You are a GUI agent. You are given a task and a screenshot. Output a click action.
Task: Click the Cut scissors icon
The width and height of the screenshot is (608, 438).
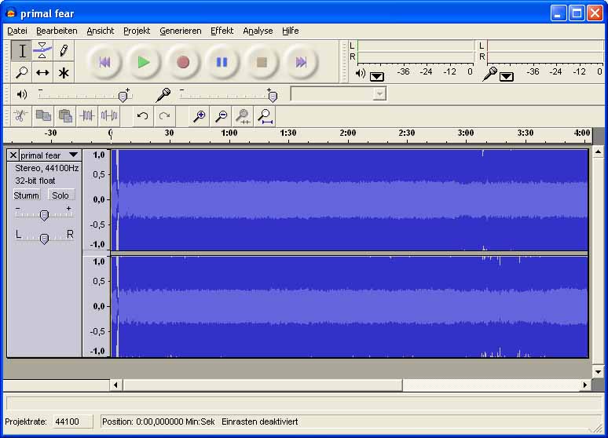point(21,115)
